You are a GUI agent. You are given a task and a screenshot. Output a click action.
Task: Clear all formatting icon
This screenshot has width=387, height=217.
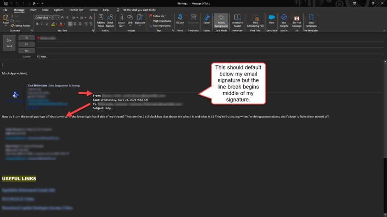tap(91, 18)
